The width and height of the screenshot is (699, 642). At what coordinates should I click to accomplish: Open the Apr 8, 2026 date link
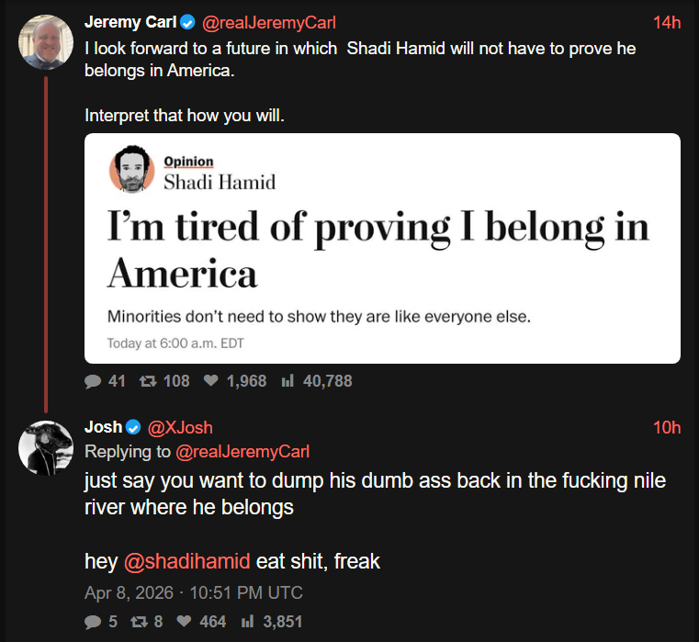(x=193, y=592)
